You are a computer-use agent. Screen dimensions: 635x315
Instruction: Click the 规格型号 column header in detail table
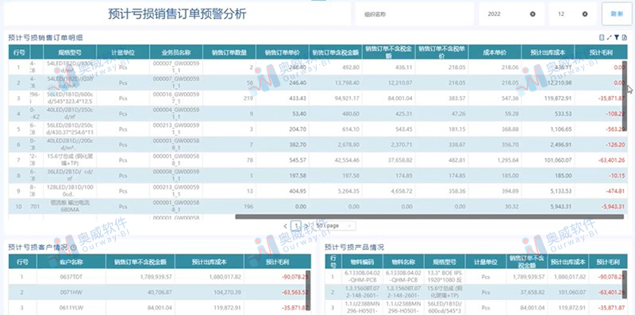pyautogui.click(x=70, y=52)
